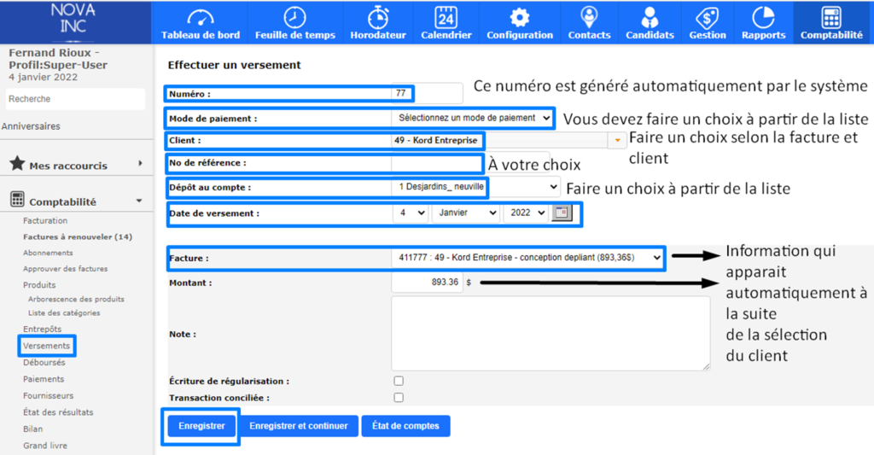Open the month dropdown showing Janvier
Image resolution: width=874 pixels, height=455 pixels.
(465, 213)
